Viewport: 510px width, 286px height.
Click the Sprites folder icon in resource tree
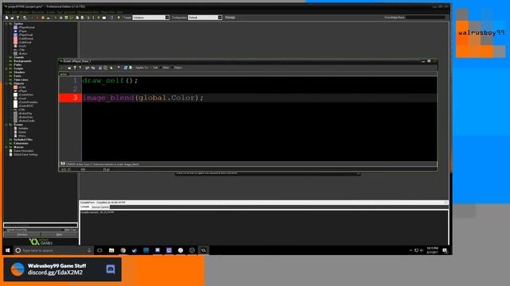point(10,24)
